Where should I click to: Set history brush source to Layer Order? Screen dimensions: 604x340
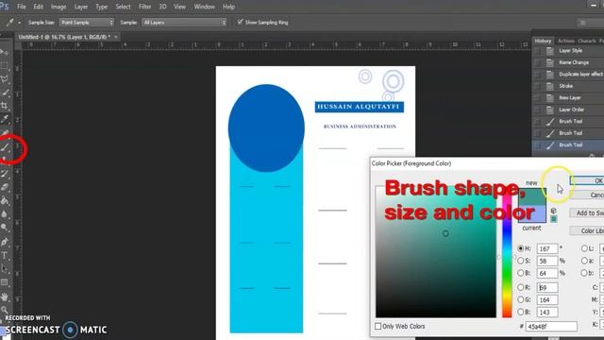click(x=538, y=110)
